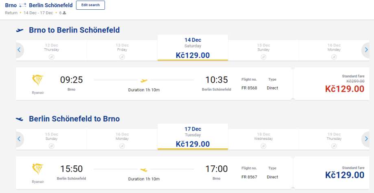Choose 18 Dec Wednesday return date
This screenshot has height=193, width=374.
[x=263, y=139]
